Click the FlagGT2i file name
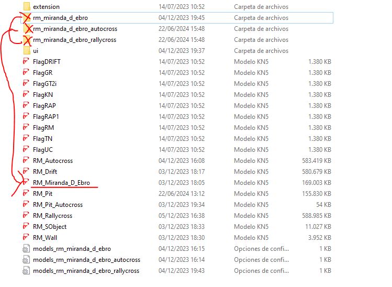 point(45,84)
